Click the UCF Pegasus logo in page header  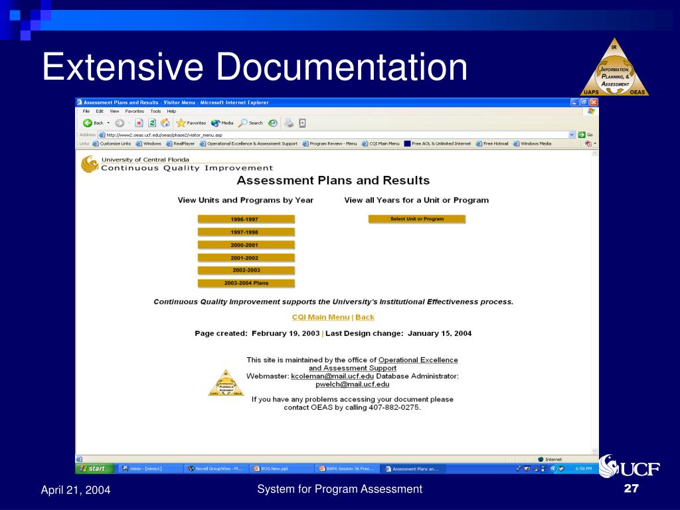pos(90,164)
